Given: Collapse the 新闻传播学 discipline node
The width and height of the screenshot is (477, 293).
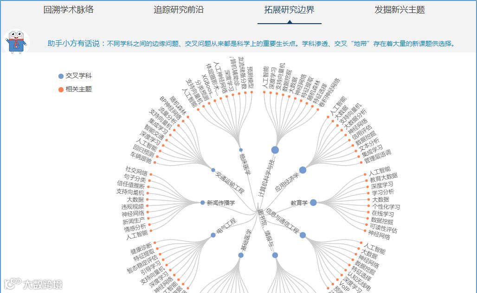Looking at the screenshot, I should point(203,203).
